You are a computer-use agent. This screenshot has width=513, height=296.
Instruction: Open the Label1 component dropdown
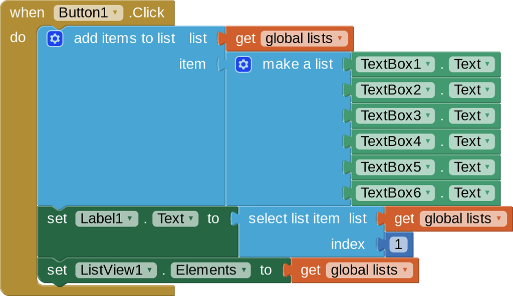[106, 219]
